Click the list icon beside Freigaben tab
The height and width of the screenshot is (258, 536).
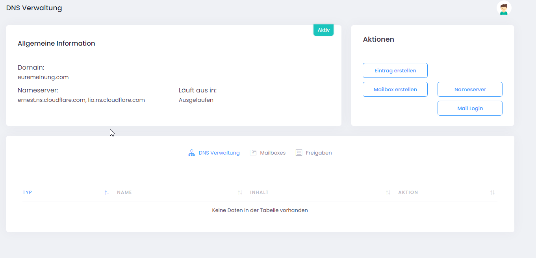coord(299,153)
